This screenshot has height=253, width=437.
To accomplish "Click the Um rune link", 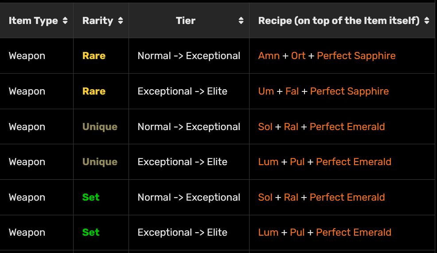I will 266,91.
